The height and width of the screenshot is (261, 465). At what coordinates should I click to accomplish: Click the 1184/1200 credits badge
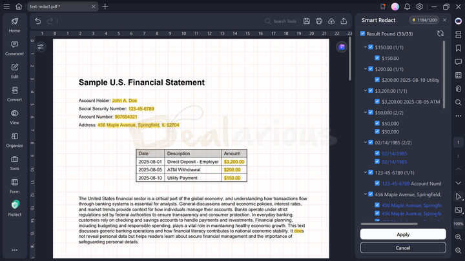[x=424, y=20]
